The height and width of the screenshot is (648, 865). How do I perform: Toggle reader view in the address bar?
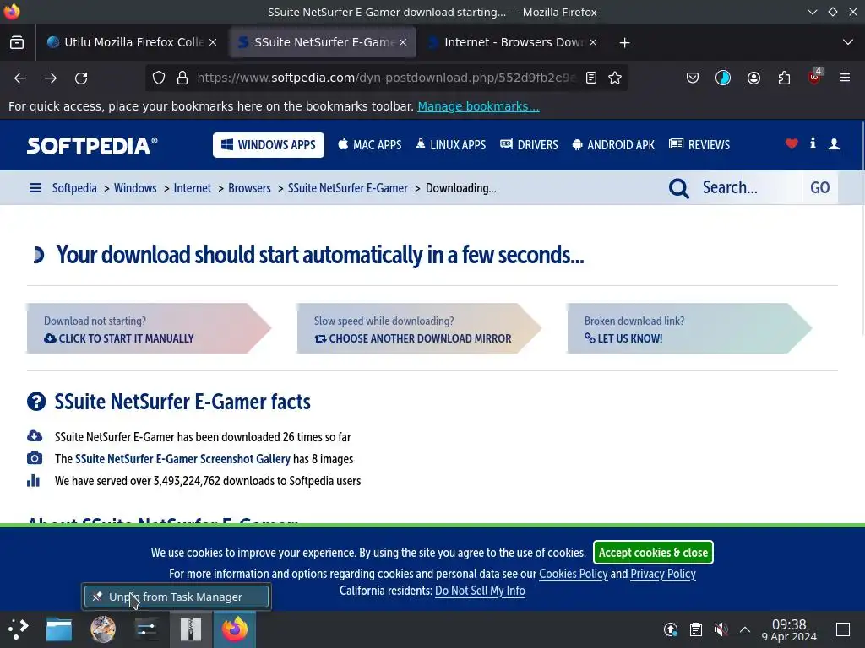[591, 78]
